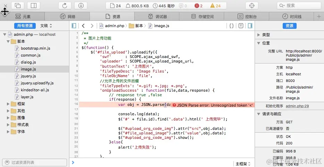Open the admin.php:29 initiator link
This screenshot has height=167, width=324.
point(297,106)
